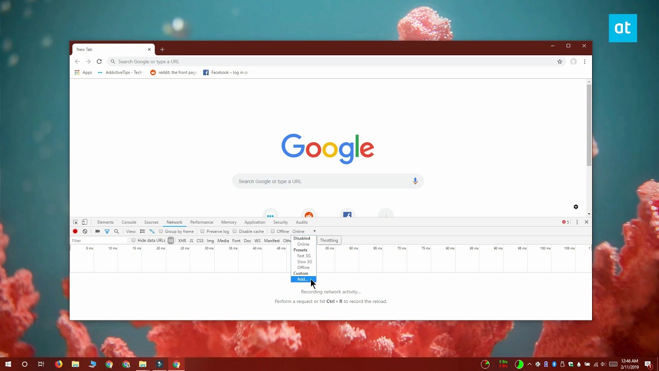Reload the current page

[x=99, y=61]
